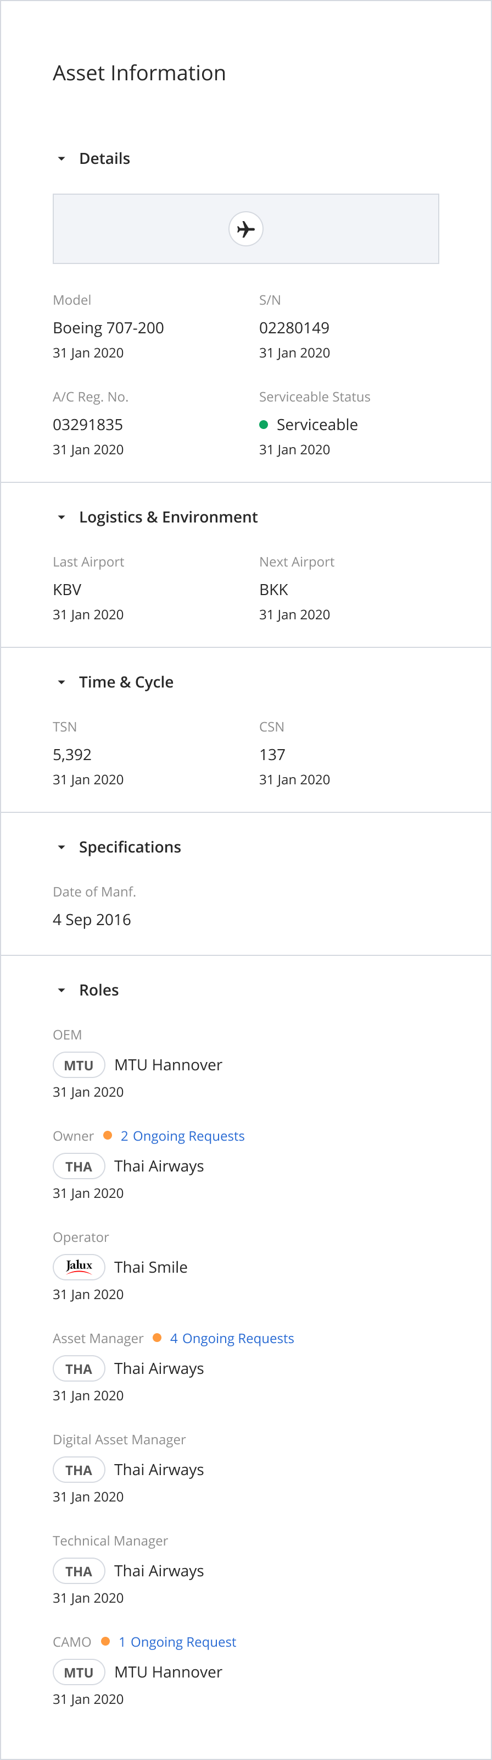Click the serial number 02280149
The height and width of the screenshot is (1760, 492).
(294, 327)
